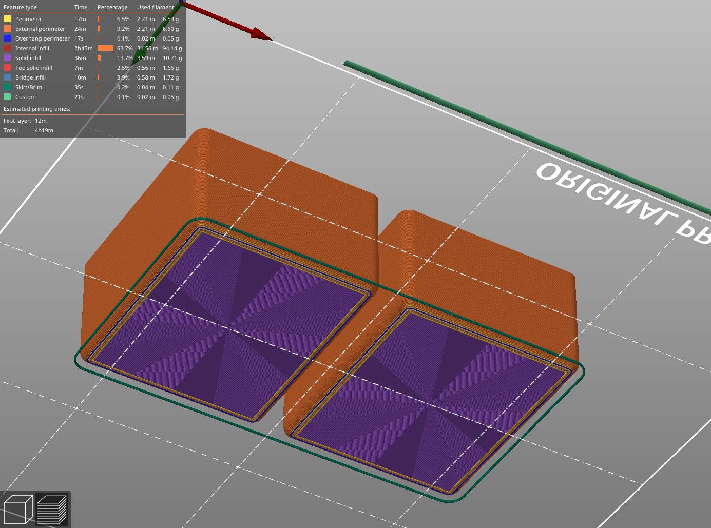
Task: Toggle the red Top solid infill swatch
Action: (x=7, y=68)
